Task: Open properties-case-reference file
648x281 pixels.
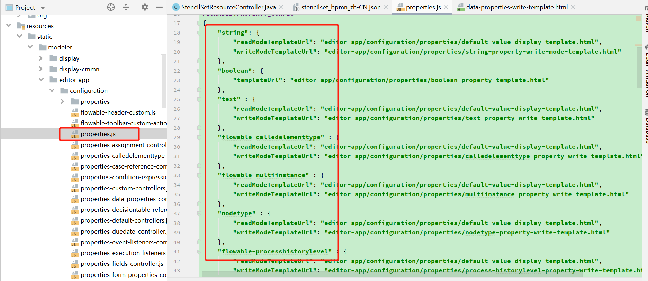Action: click(124, 166)
